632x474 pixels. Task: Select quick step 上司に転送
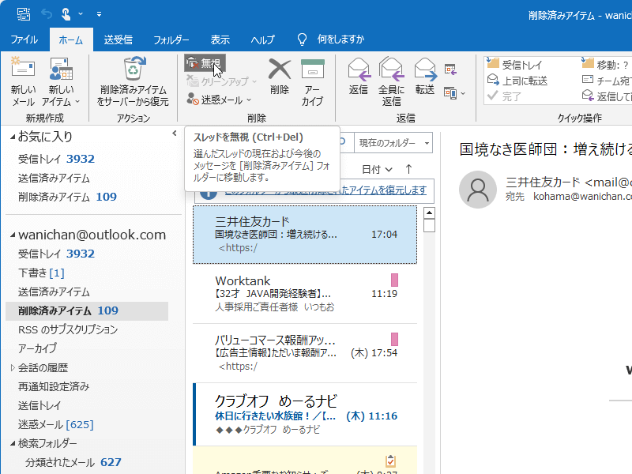point(517,81)
